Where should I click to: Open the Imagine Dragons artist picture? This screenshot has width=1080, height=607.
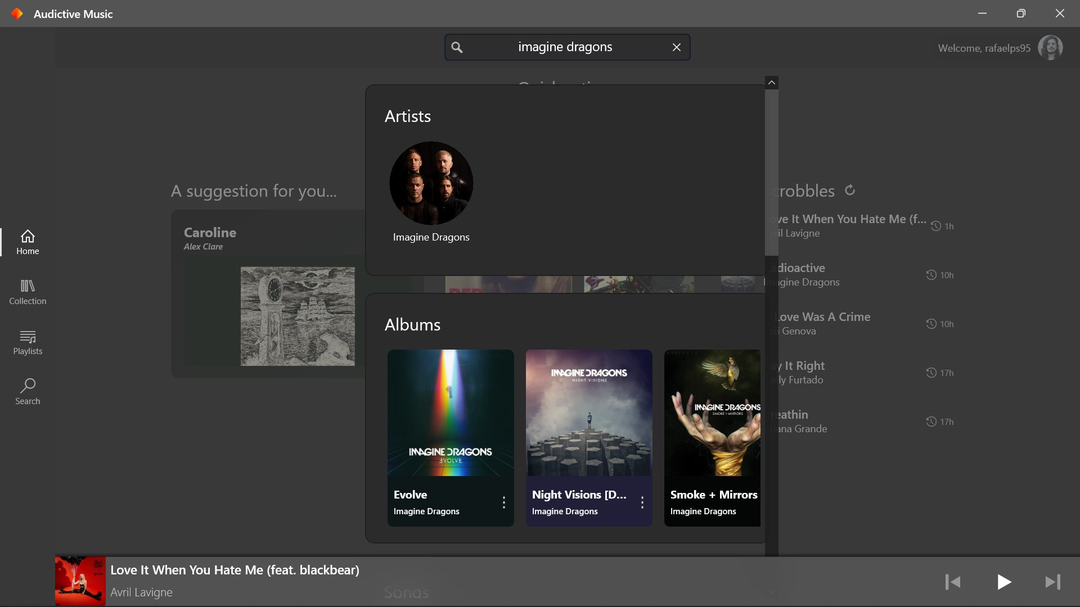pyautogui.click(x=431, y=183)
